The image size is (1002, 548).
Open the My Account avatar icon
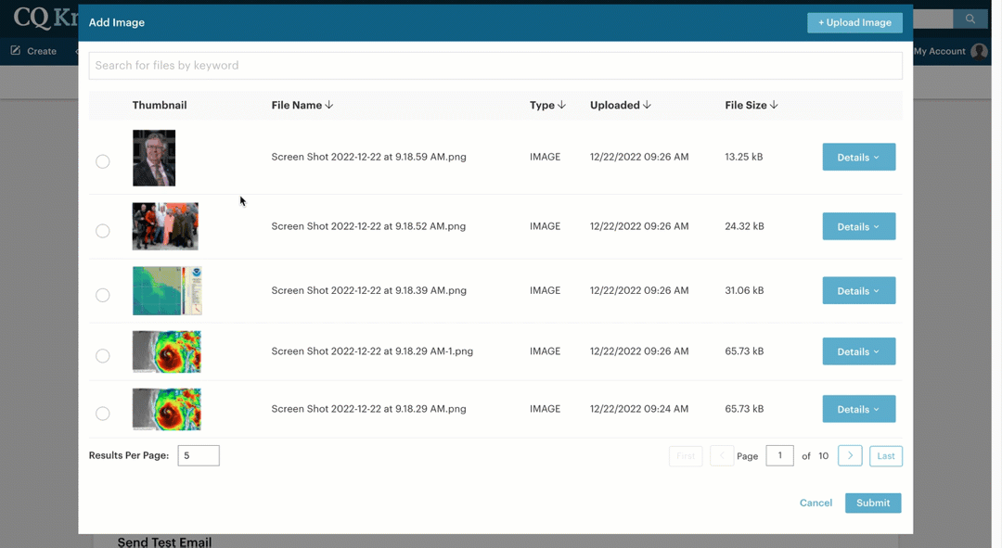(x=979, y=51)
